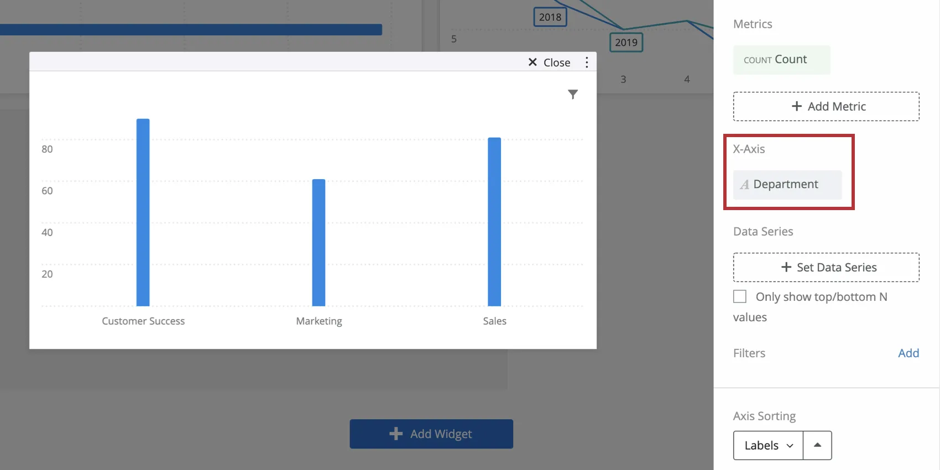Click the filter funnel icon in widget

573,95
